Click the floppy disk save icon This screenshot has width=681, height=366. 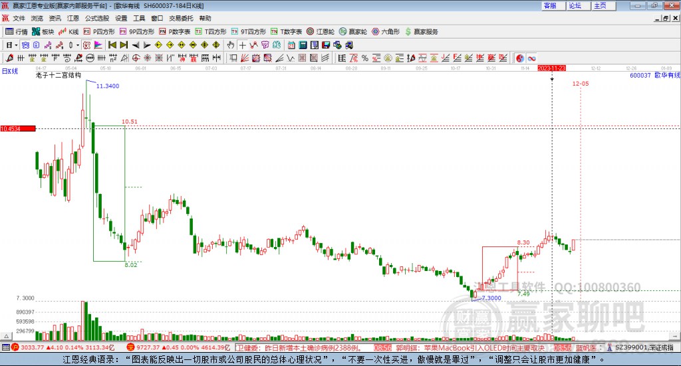pyautogui.click(x=326, y=45)
